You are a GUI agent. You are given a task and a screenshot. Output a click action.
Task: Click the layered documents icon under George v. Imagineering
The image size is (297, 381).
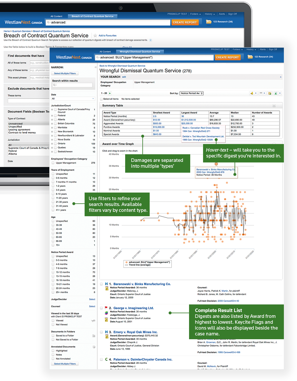point(106,313)
